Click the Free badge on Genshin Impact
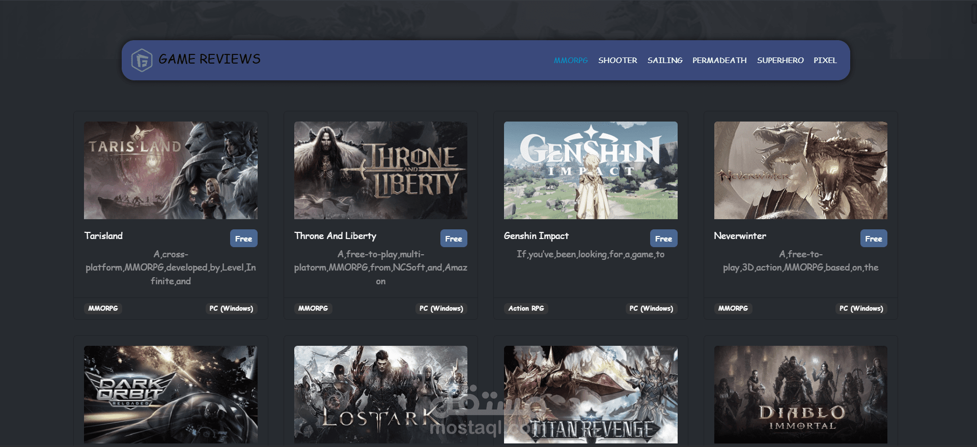This screenshot has height=447, width=977. point(664,239)
